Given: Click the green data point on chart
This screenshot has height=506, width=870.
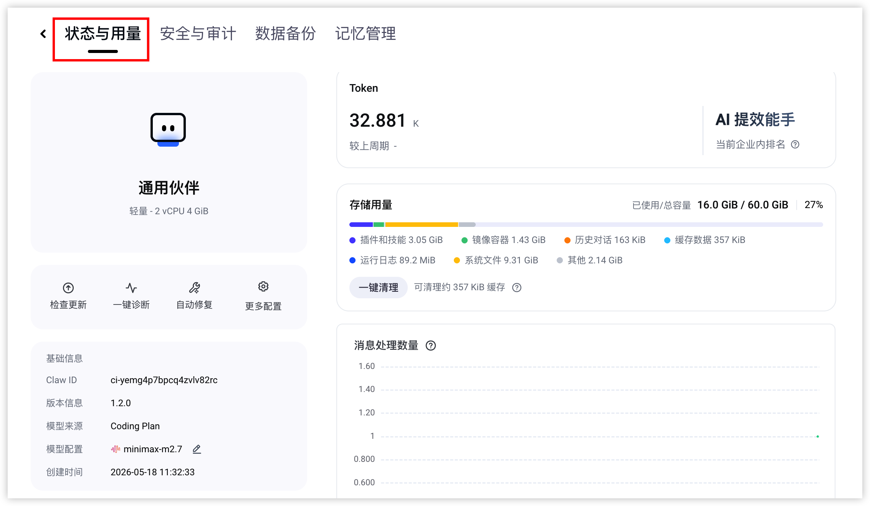Looking at the screenshot, I should 818,437.
